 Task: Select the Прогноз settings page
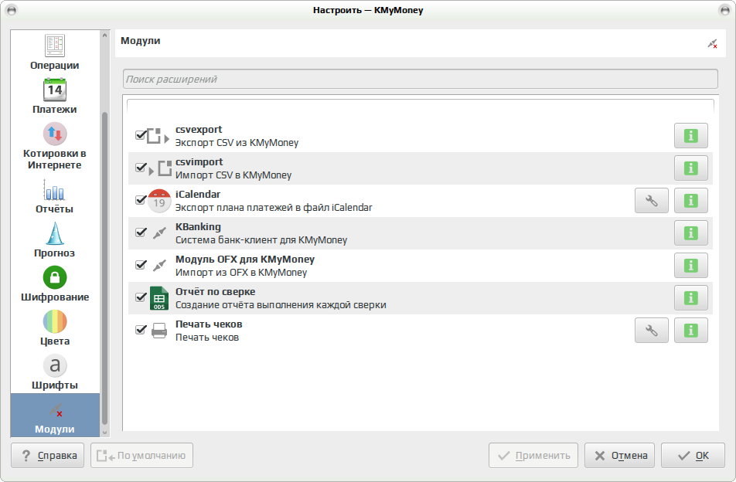pos(54,240)
